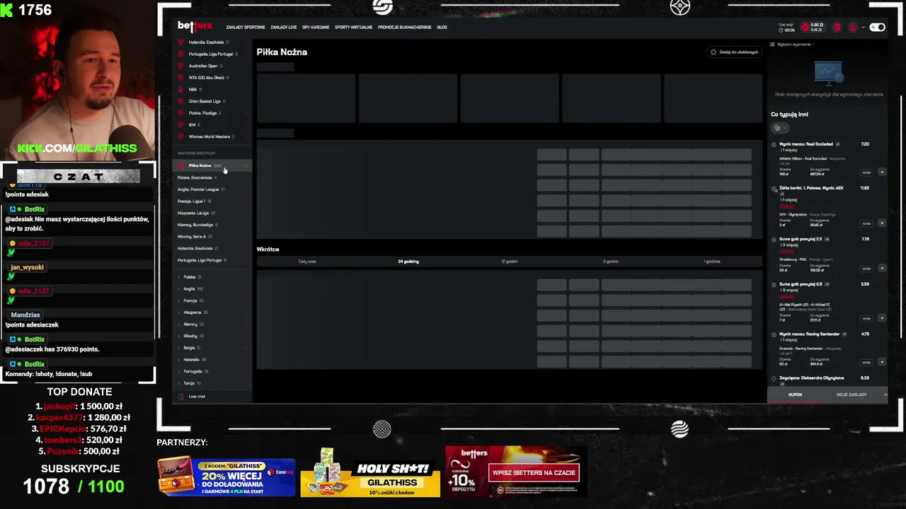Image resolution: width=906 pixels, height=509 pixels.
Task: Click the session time clock icon
Action: 781,30
